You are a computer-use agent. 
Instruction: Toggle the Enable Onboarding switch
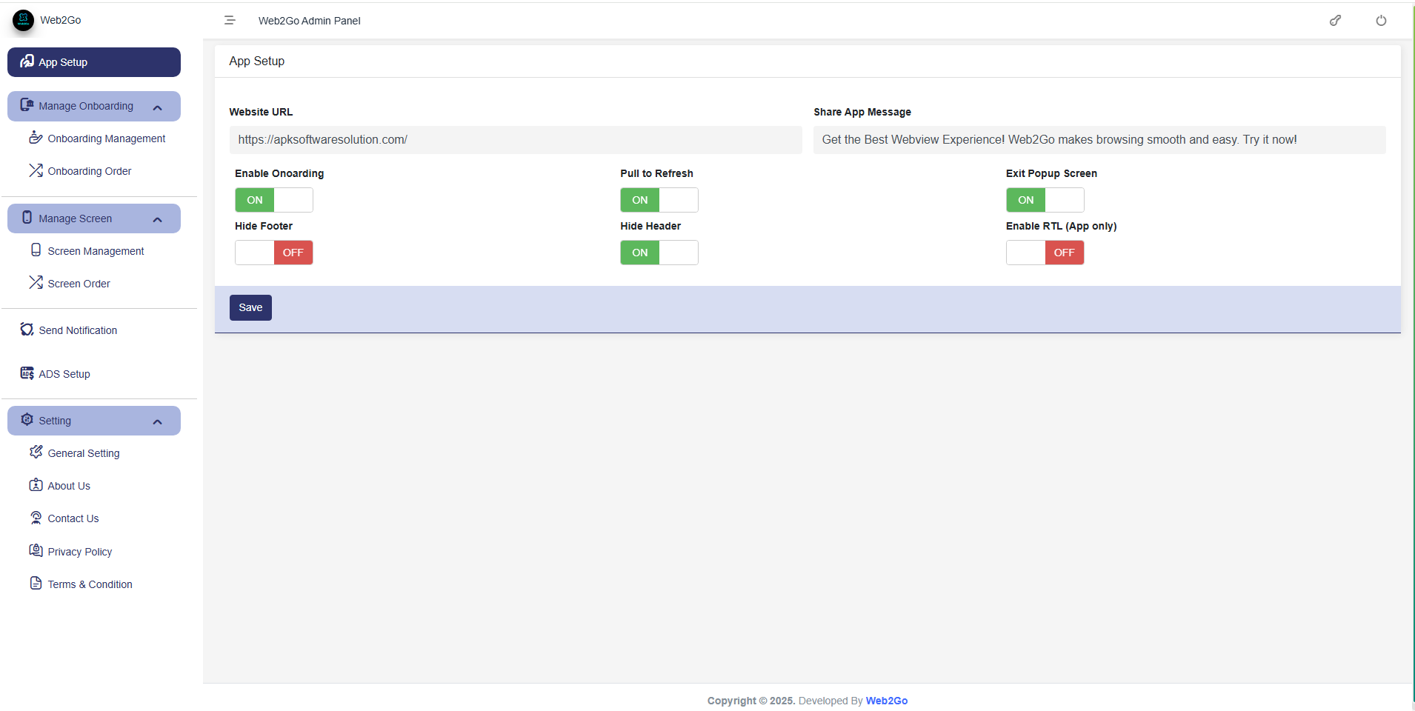tap(274, 200)
